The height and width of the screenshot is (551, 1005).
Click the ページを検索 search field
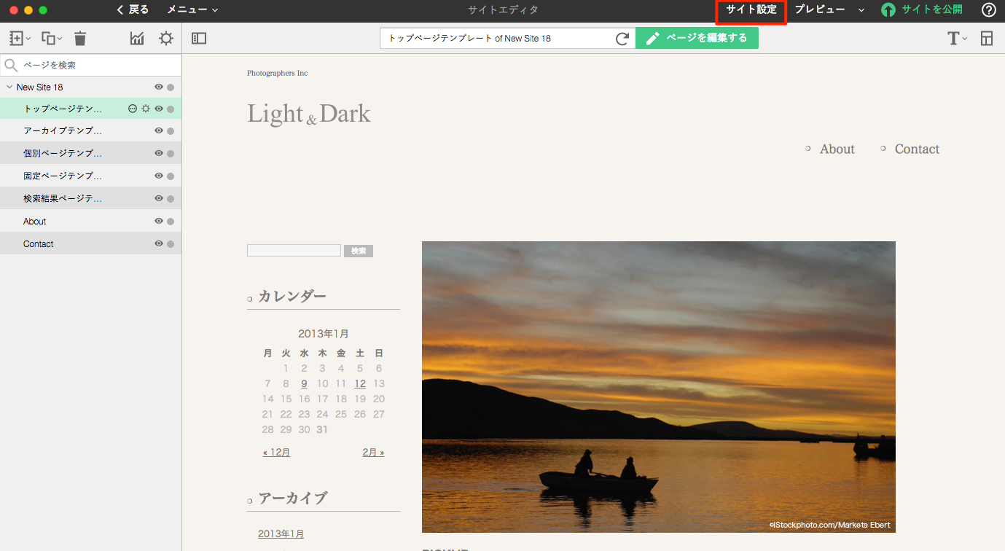90,65
